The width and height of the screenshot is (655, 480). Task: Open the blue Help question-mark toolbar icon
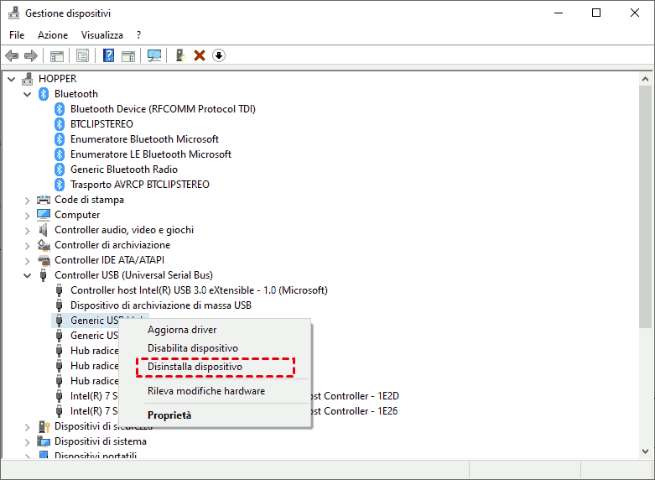click(x=109, y=55)
